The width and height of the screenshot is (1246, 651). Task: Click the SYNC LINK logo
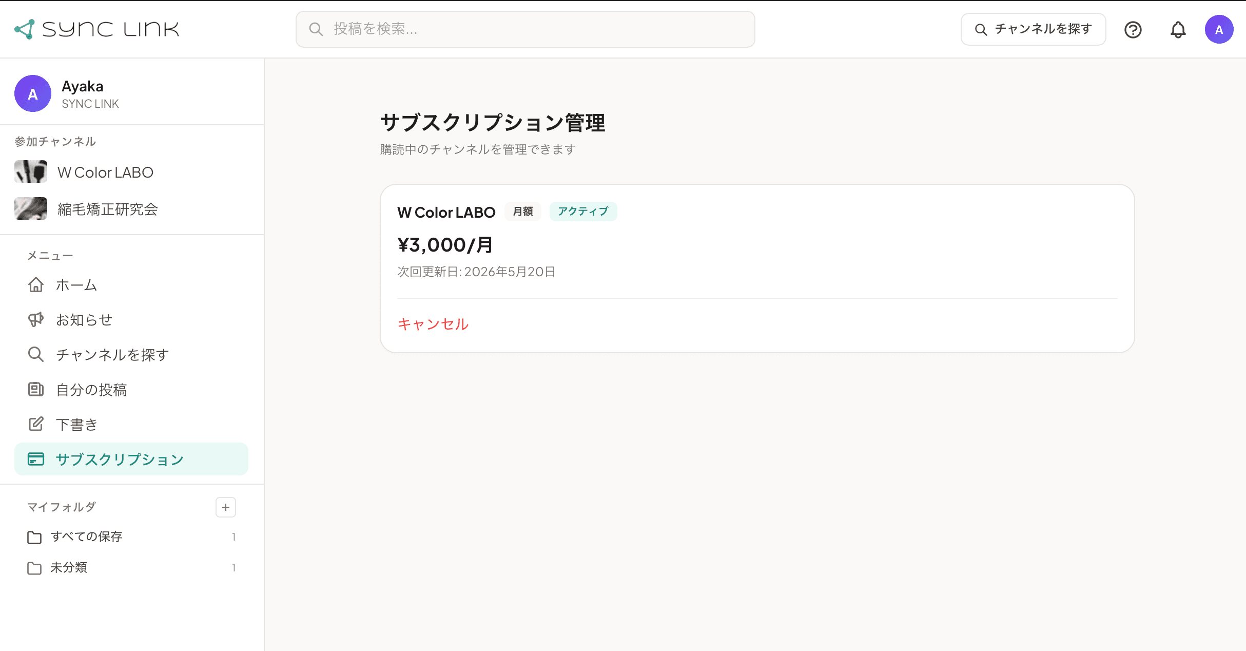98,29
